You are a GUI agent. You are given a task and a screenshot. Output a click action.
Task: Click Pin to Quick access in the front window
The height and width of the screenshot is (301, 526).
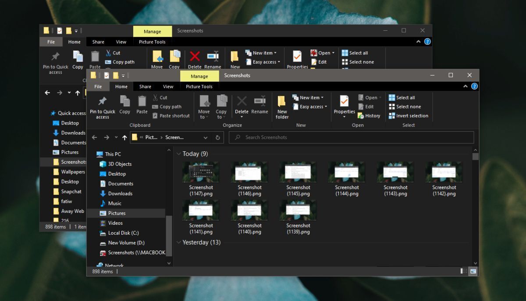[103, 107]
